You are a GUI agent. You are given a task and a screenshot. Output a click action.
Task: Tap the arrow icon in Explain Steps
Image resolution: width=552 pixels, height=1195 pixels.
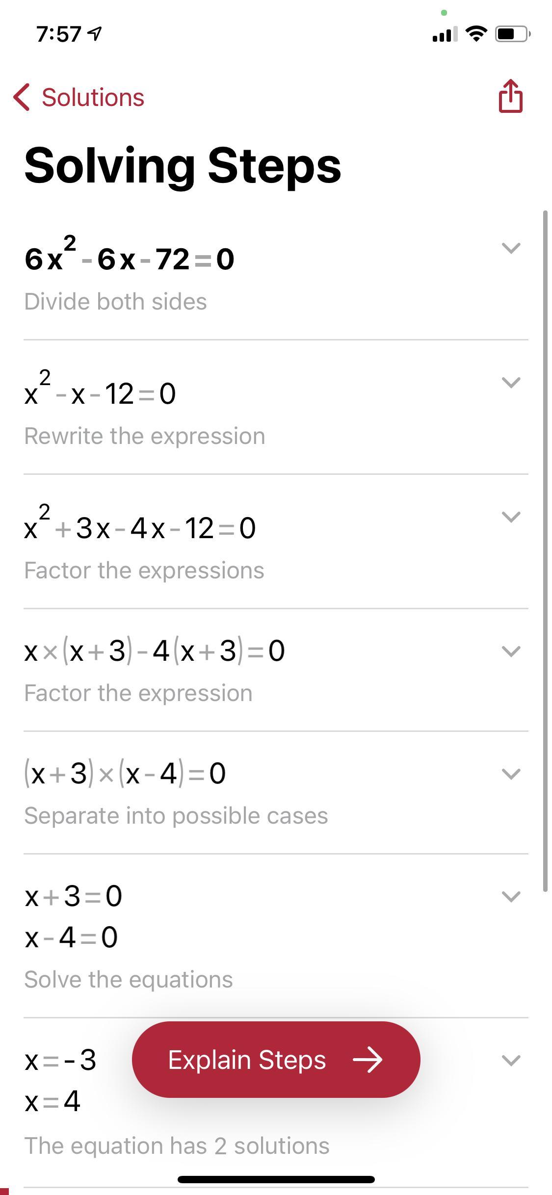tap(368, 1060)
